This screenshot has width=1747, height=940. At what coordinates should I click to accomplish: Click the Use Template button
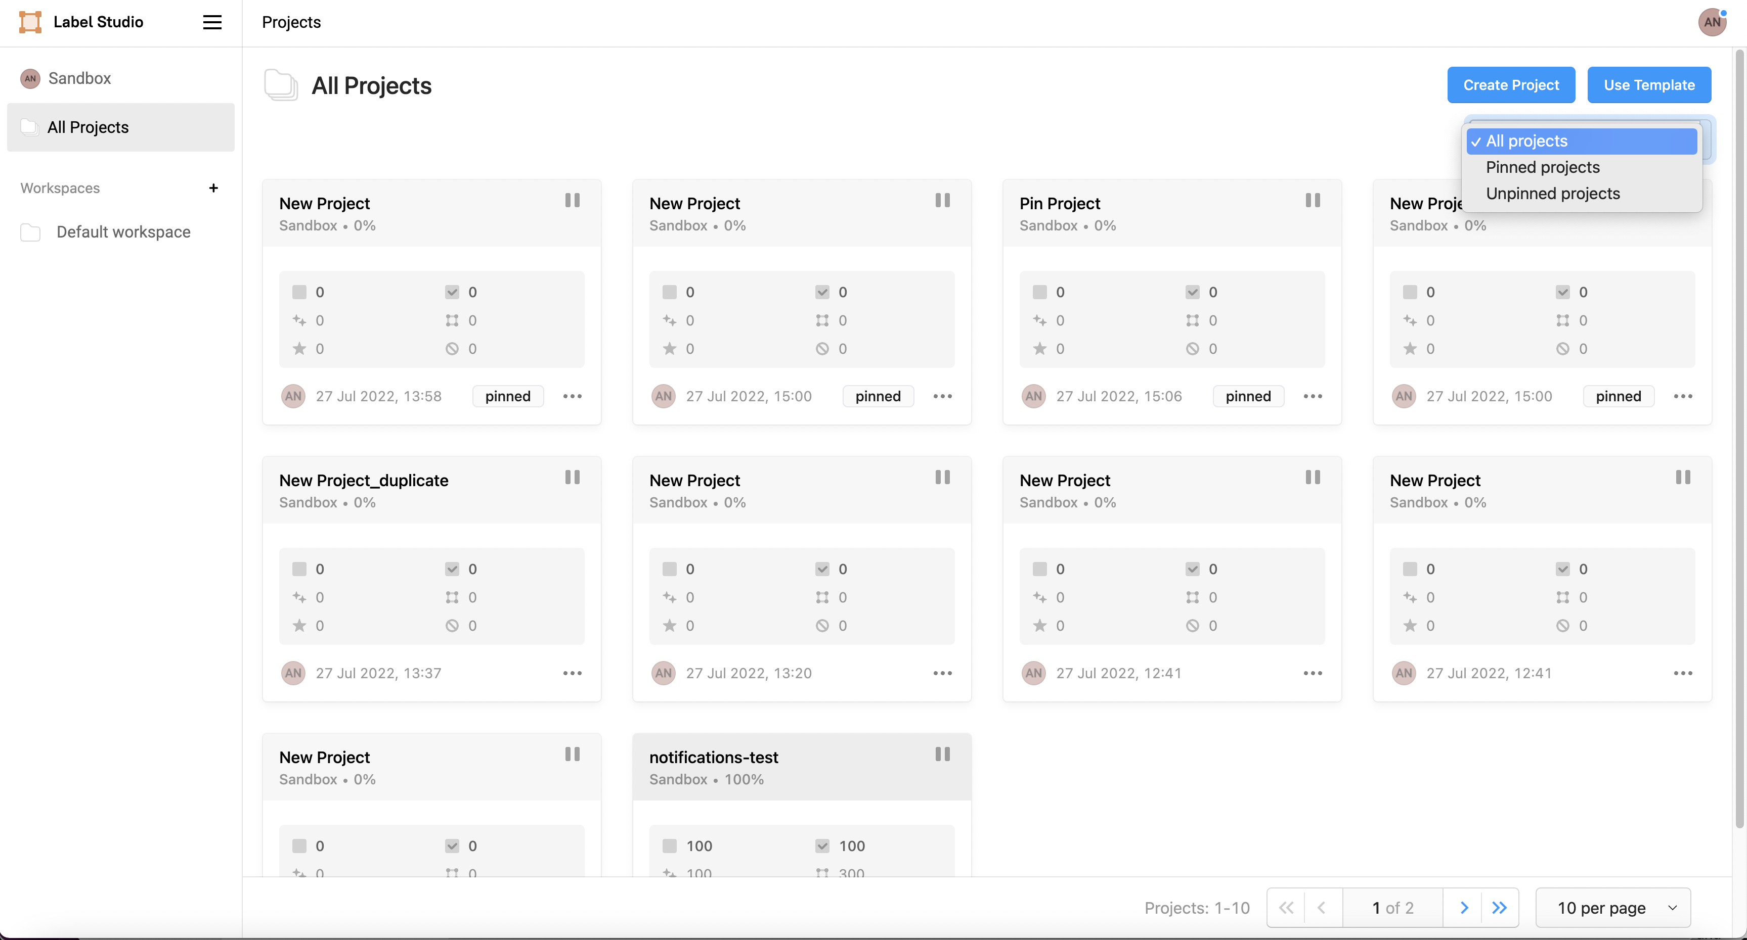click(x=1649, y=85)
